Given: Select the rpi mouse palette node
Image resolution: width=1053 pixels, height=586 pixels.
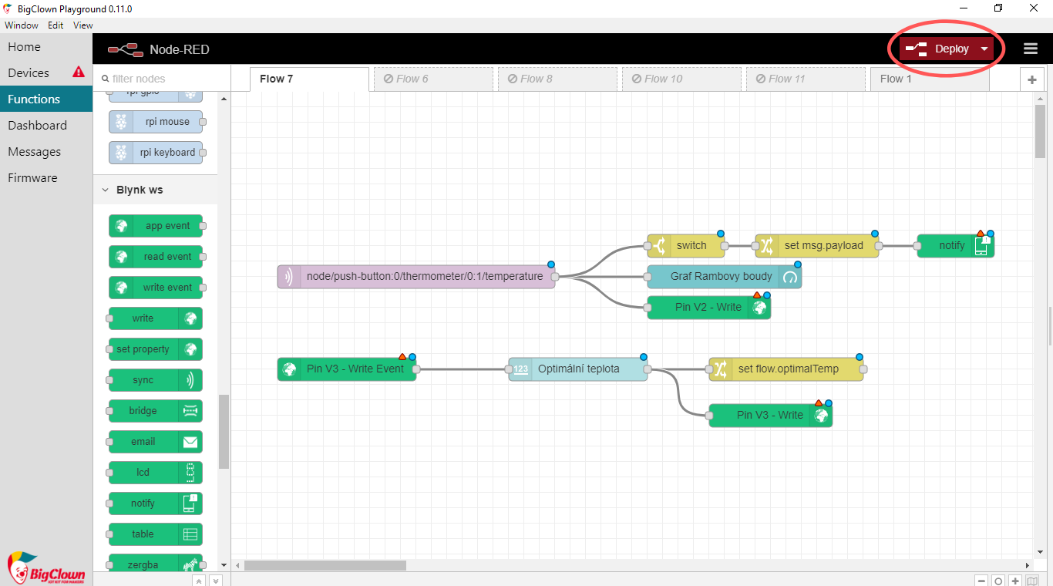Looking at the screenshot, I should pyautogui.click(x=156, y=122).
